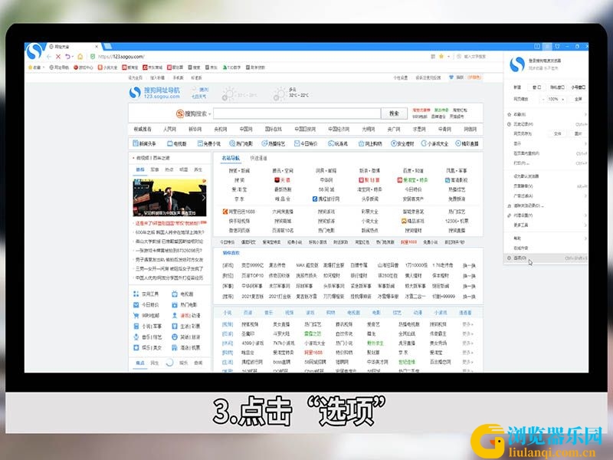Open 中国网 link in site row
This screenshot has width=613, height=460.
pos(246,129)
